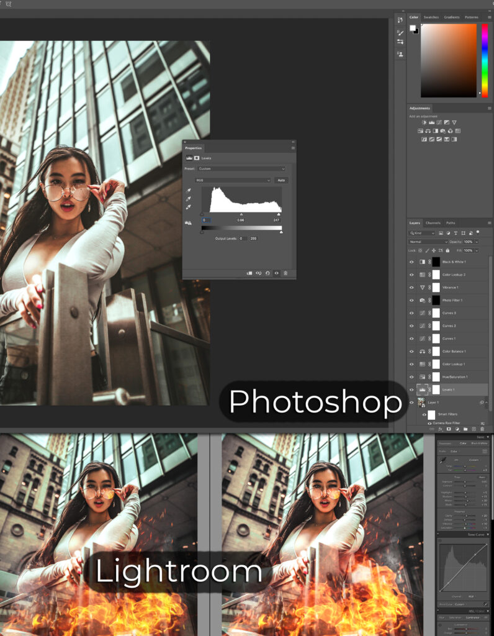Clip adjustment to layer below in Properties
494x636 pixels.
tap(249, 273)
